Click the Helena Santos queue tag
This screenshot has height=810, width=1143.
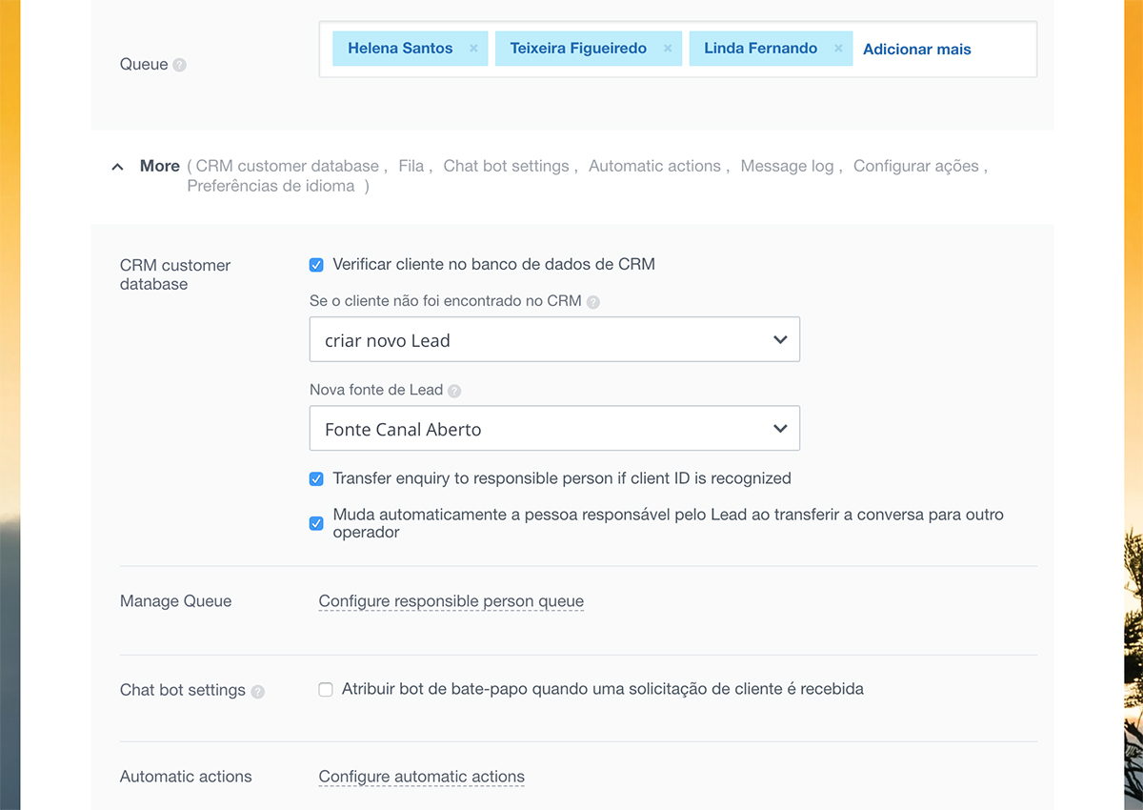click(400, 49)
